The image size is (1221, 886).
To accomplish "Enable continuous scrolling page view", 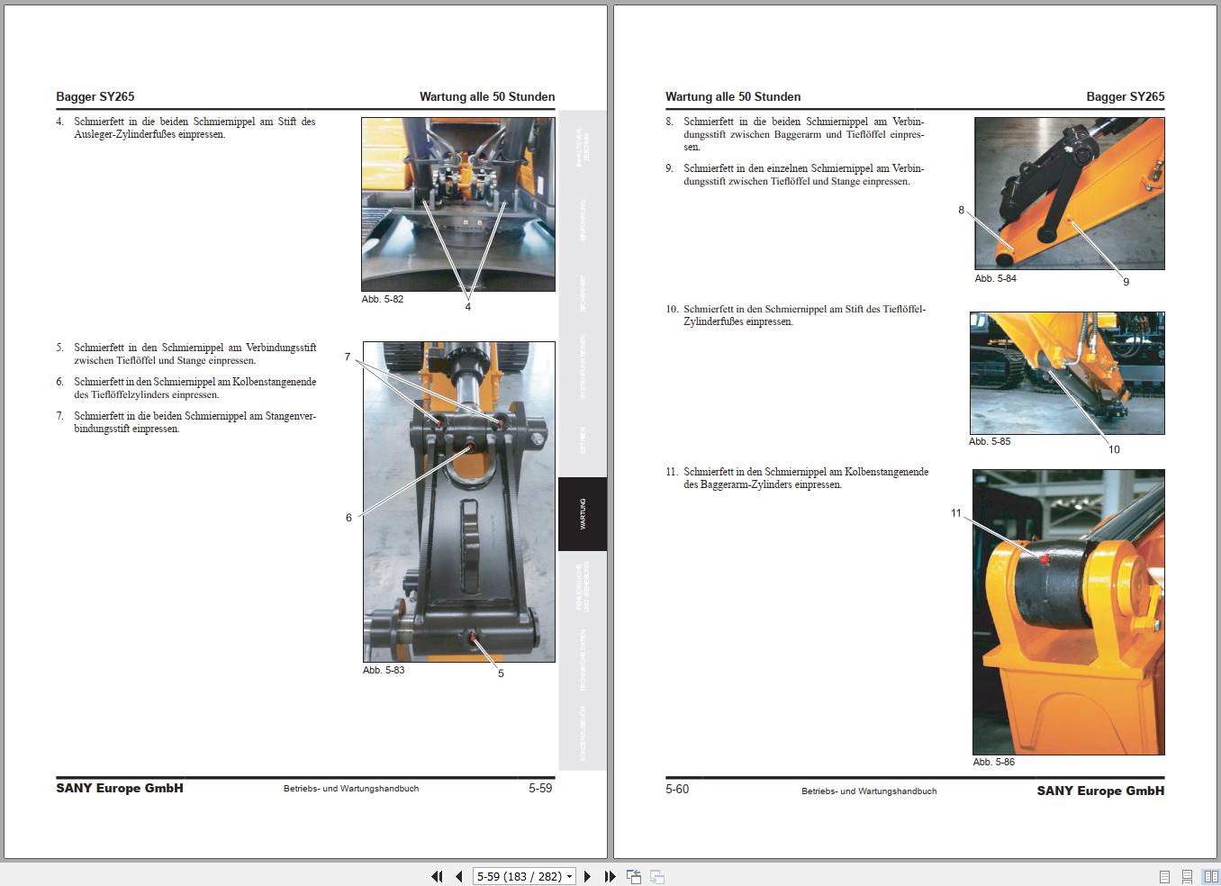I will [x=1188, y=876].
